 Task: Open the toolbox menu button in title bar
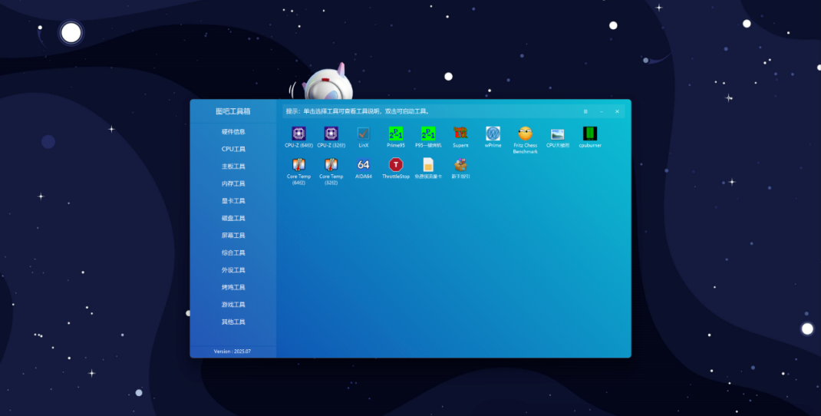click(585, 111)
